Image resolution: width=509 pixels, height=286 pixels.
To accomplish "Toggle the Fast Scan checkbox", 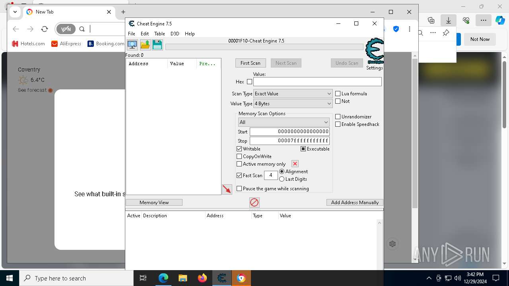I will click(239, 175).
